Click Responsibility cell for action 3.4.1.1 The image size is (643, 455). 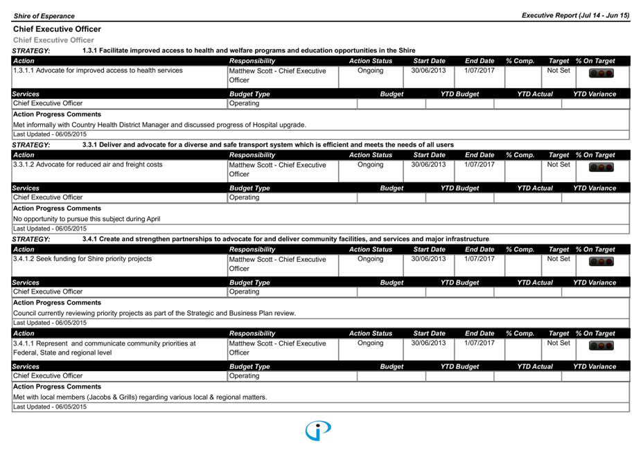click(283, 349)
